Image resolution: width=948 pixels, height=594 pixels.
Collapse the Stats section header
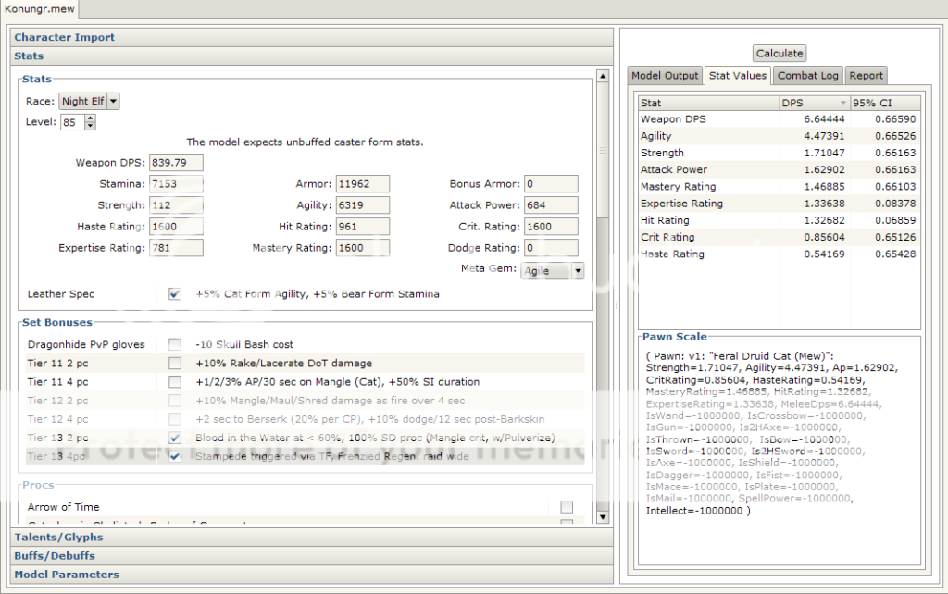pyautogui.click(x=312, y=56)
